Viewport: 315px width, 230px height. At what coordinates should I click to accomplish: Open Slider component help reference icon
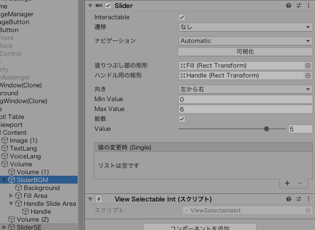click(x=289, y=5)
